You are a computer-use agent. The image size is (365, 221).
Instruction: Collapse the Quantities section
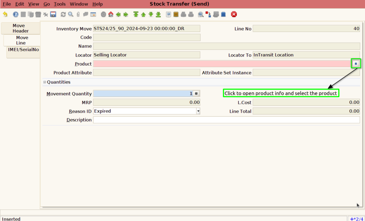(45, 82)
